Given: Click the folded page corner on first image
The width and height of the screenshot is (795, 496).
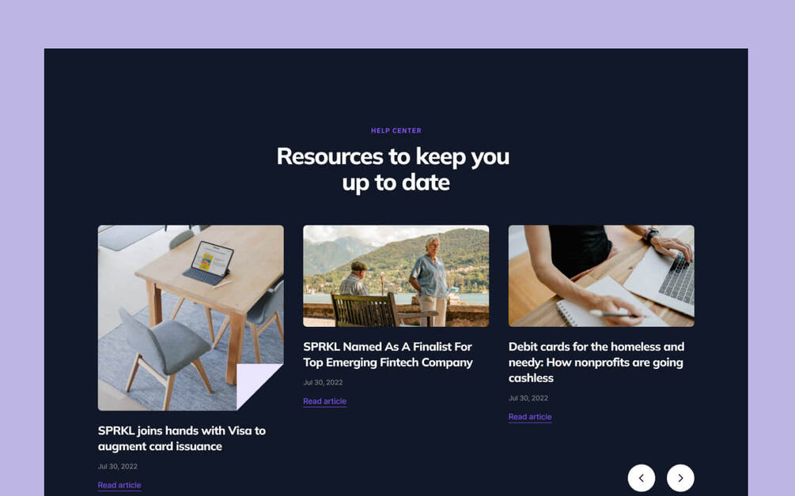Looking at the screenshot, I should tap(259, 387).
